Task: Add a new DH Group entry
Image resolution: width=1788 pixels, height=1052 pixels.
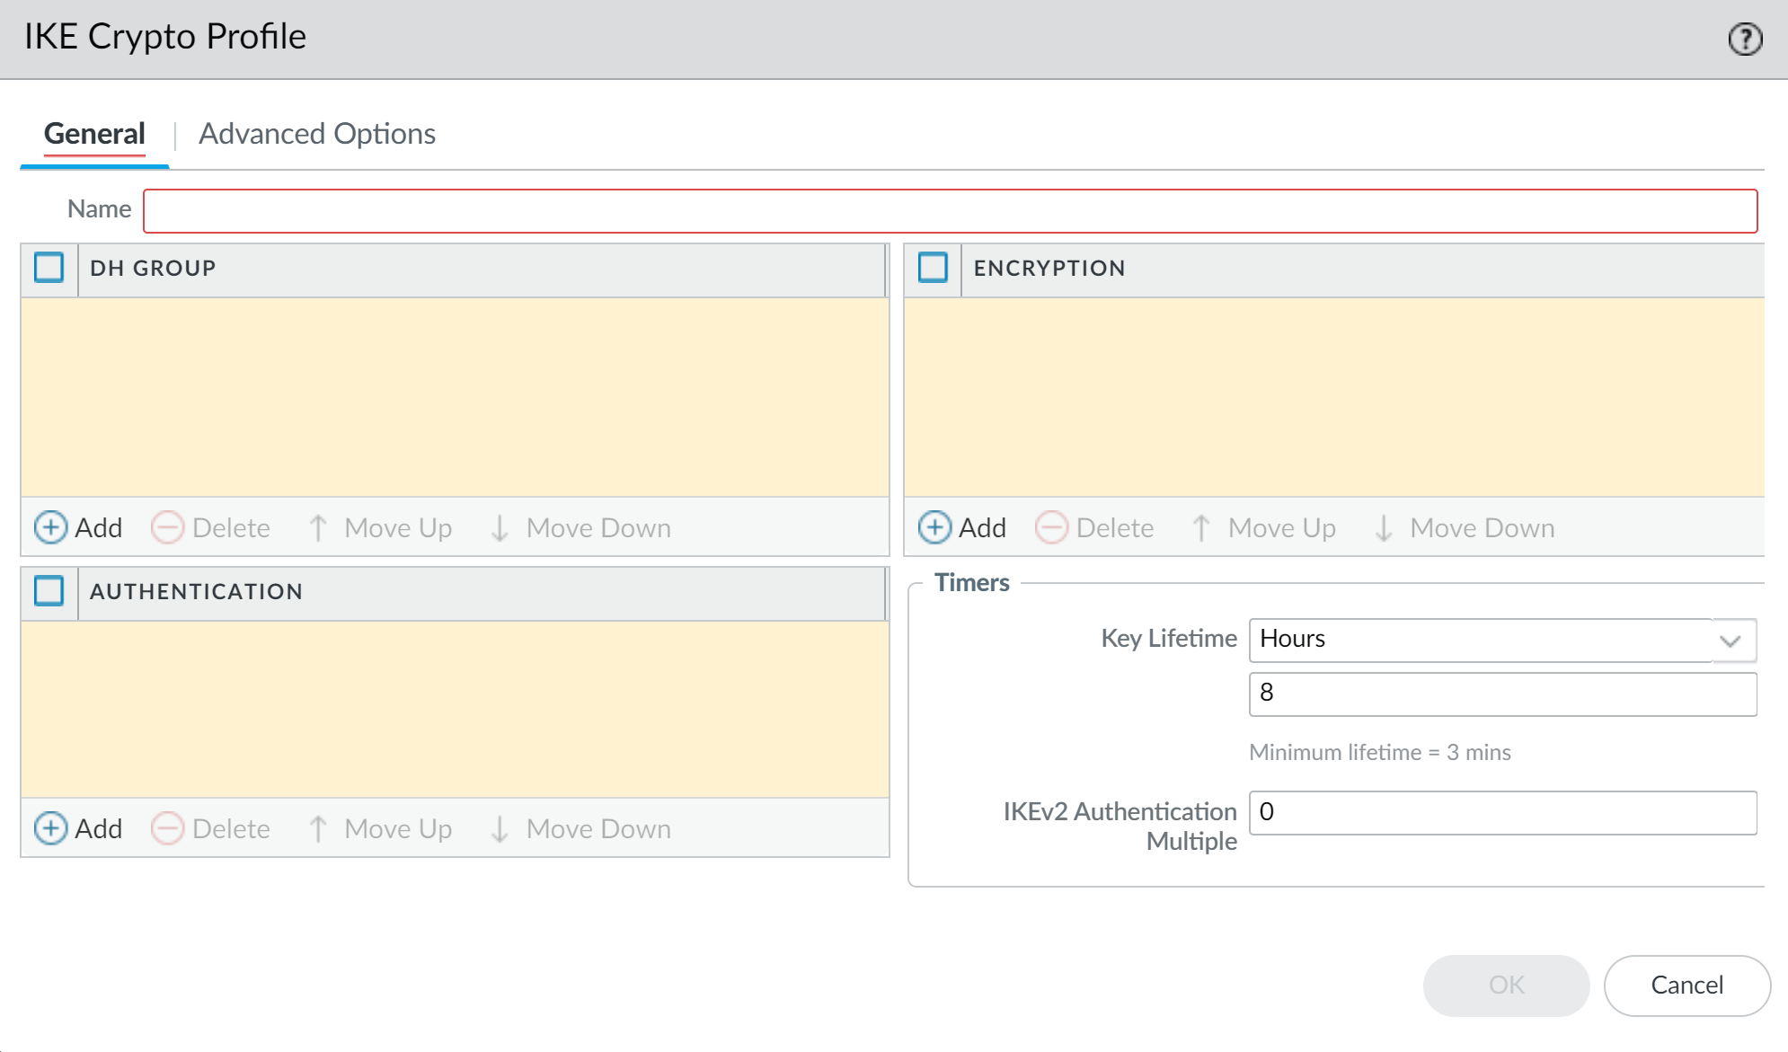Action: [78, 527]
